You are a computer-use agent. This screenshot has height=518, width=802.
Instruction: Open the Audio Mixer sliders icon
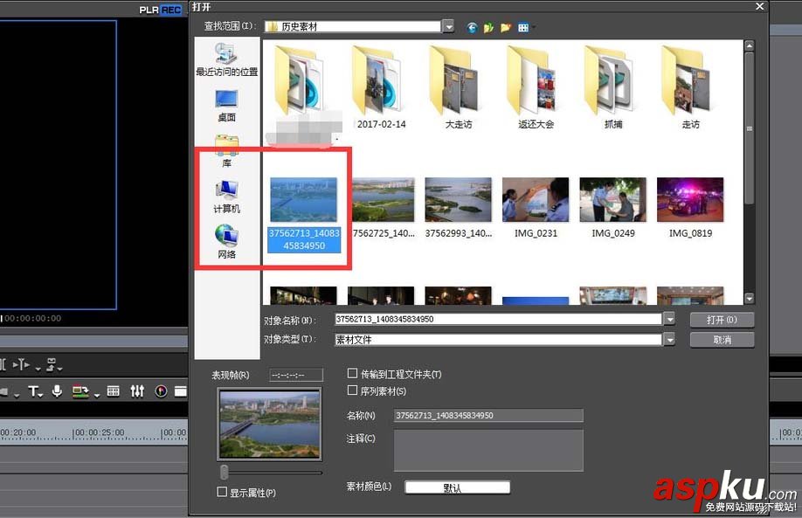[137, 391]
